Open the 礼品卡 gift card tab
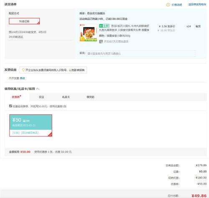 pos(66,97)
